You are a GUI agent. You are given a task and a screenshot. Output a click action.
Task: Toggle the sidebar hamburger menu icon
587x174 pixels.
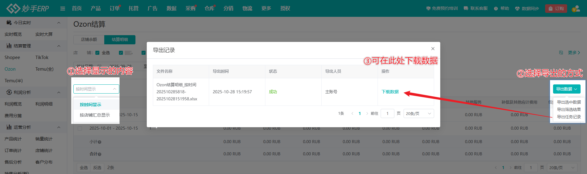(63, 9)
